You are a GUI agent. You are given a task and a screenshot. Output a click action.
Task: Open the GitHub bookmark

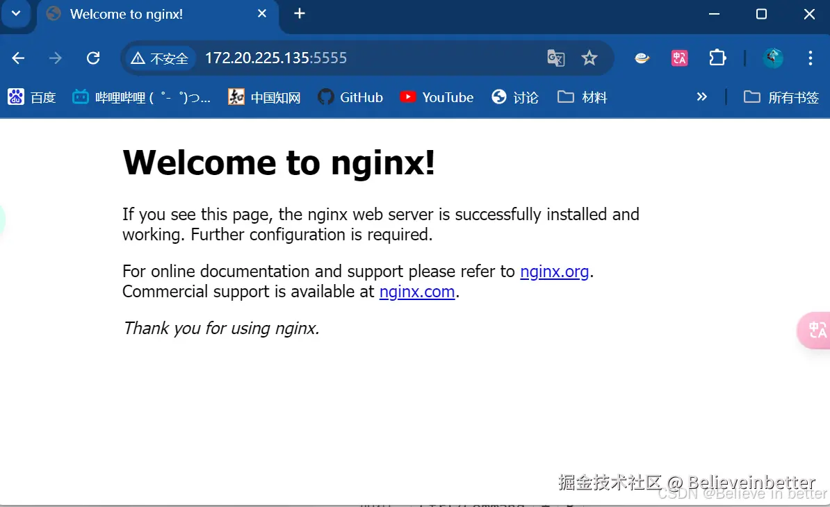(x=350, y=97)
